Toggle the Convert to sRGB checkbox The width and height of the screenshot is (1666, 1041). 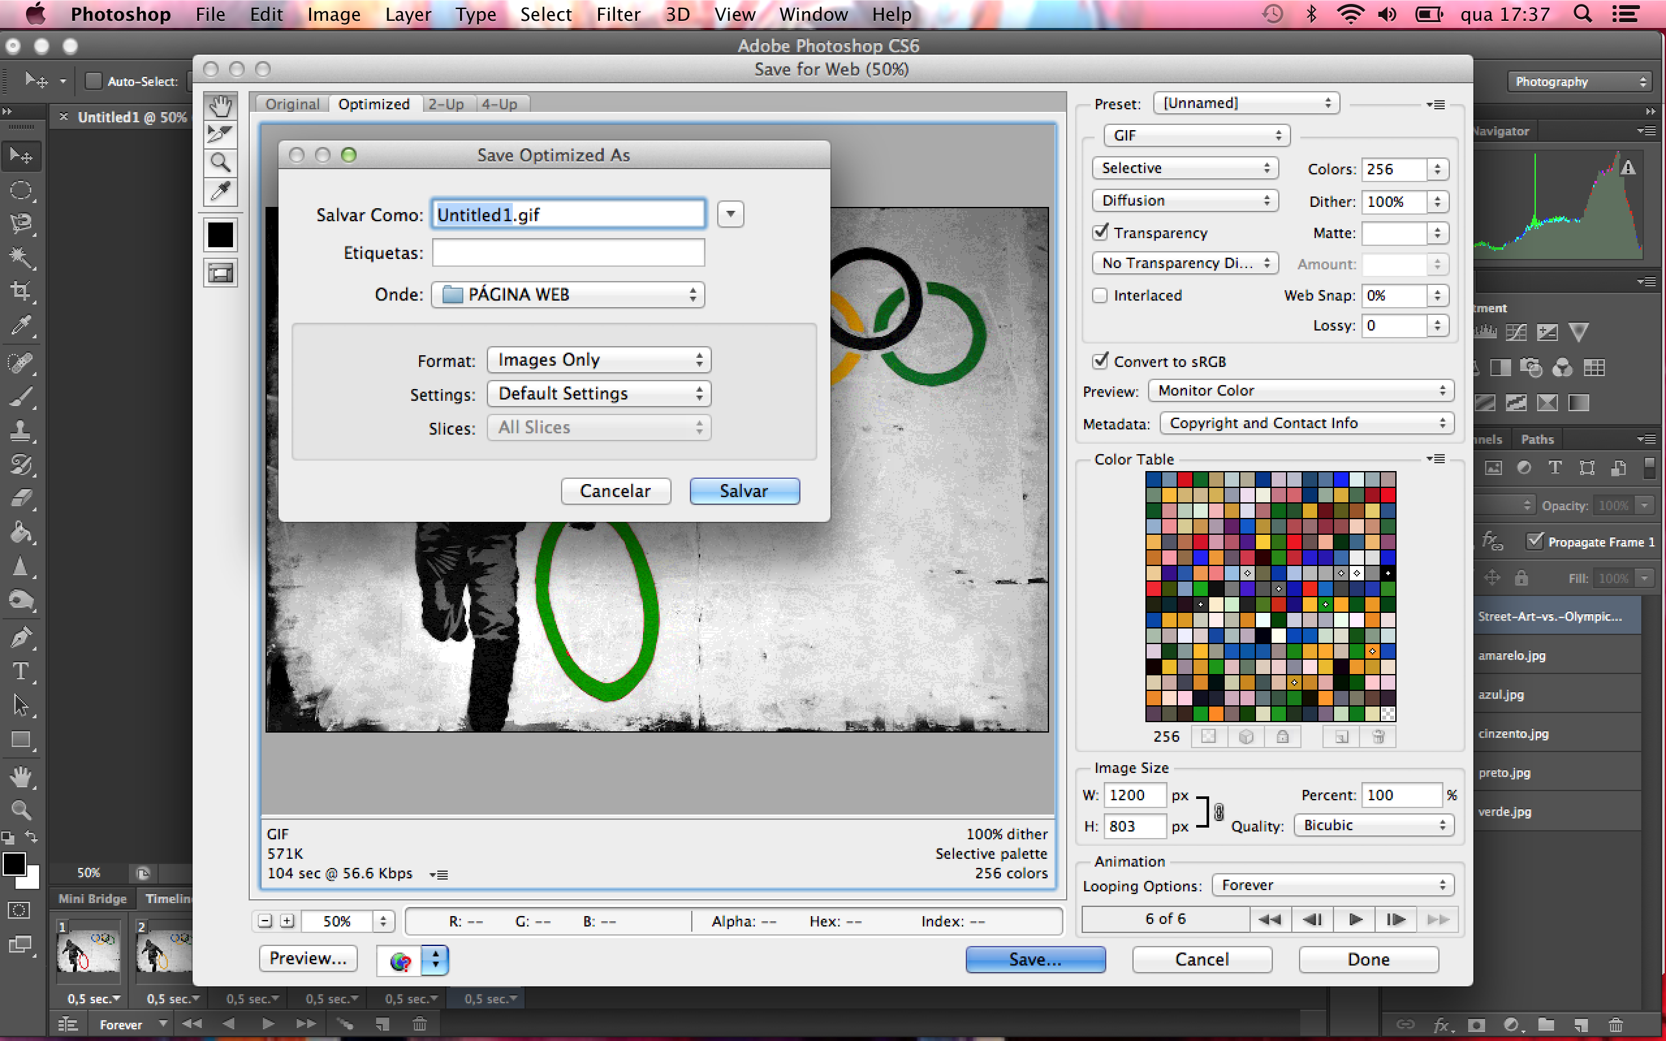[x=1100, y=360]
